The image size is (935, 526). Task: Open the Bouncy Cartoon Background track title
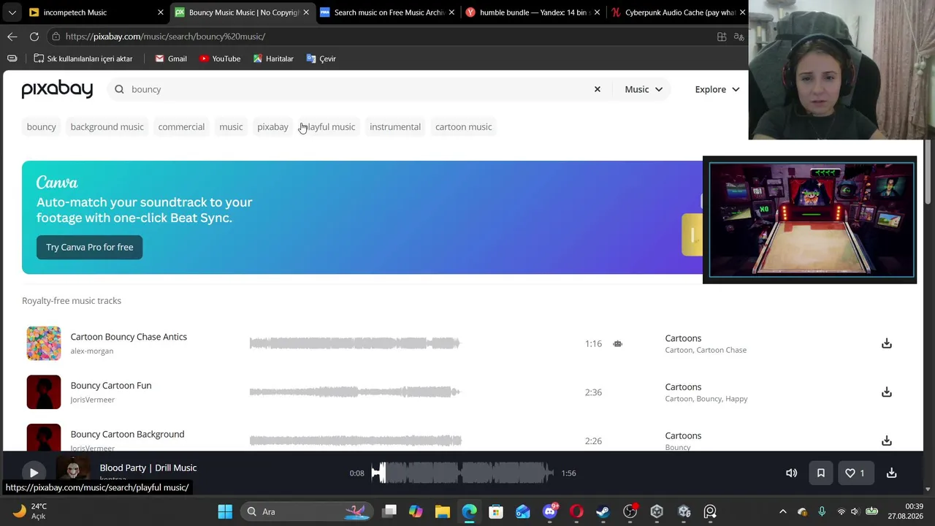127,434
